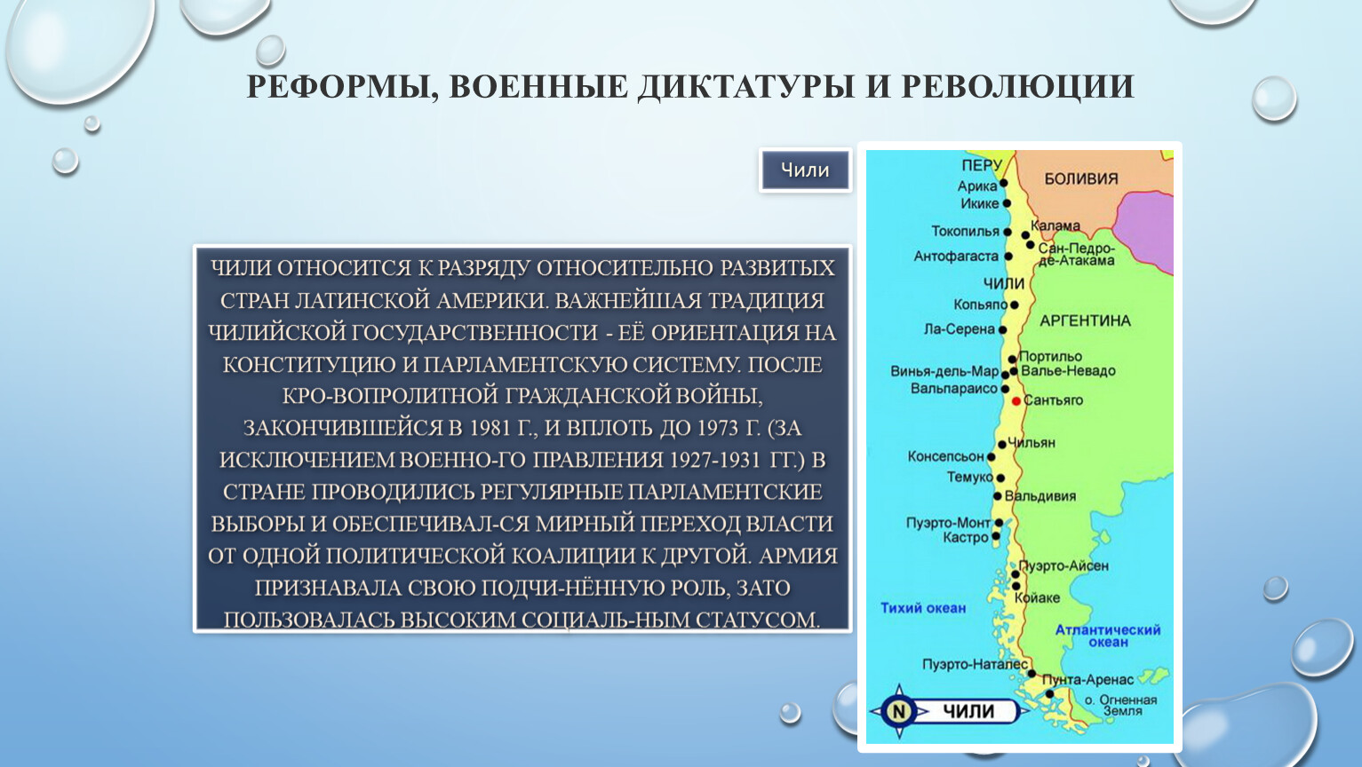Viewport: 1362px width, 767px height.
Task: Click the Антофагаста city marker dot
Action: click(x=1008, y=257)
